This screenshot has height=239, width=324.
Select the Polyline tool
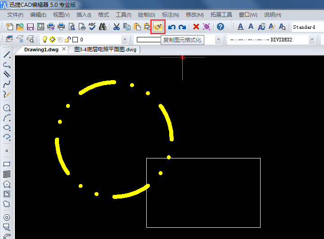[x=7, y=65]
